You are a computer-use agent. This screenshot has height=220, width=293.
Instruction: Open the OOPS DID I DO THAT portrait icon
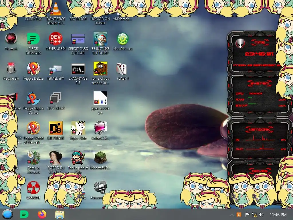click(56, 158)
